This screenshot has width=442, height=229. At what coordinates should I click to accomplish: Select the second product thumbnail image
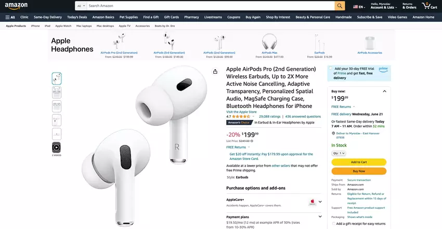56,92
